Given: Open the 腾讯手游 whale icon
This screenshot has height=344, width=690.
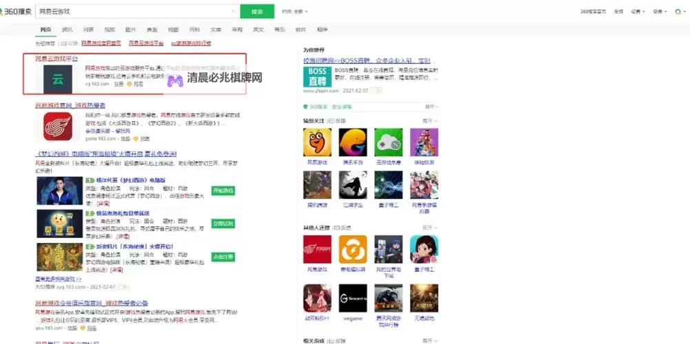Looking at the screenshot, I should click(x=353, y=142).
